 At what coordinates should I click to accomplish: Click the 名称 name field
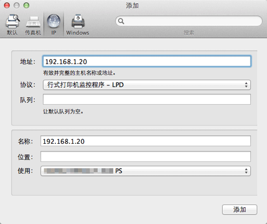[146, 141]
